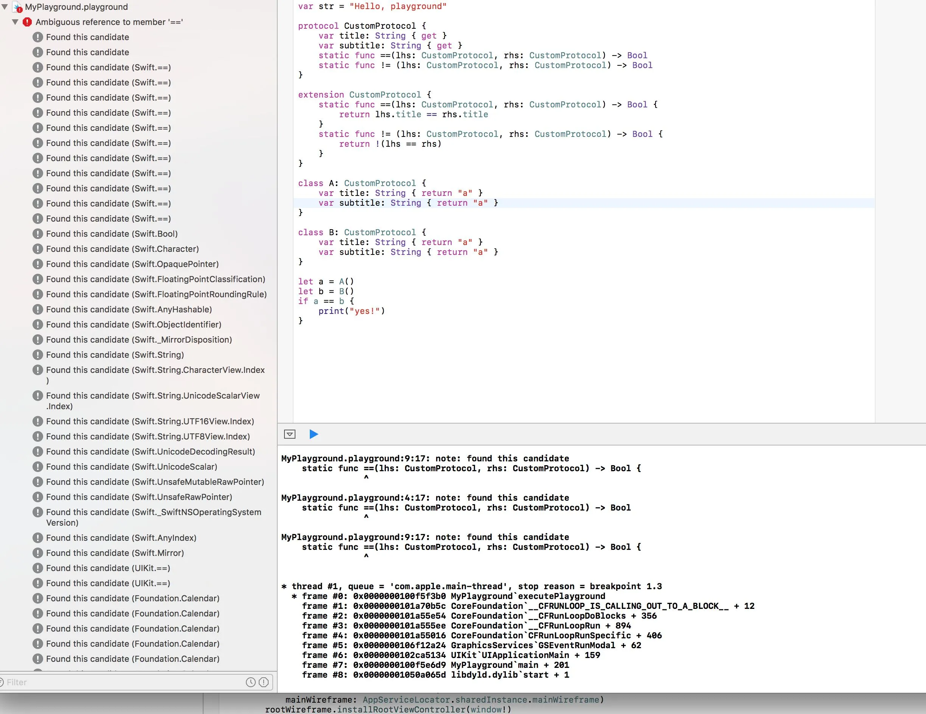Click the highlighted subtitle line in class A

tap(408, 203)
